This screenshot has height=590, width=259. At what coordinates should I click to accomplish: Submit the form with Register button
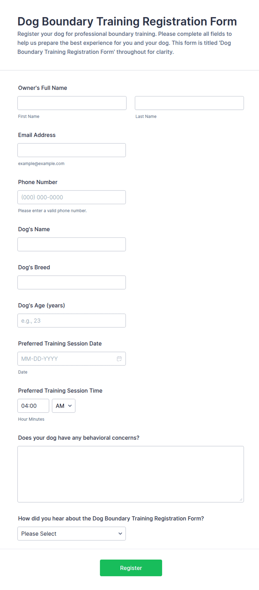pos(131,568)
